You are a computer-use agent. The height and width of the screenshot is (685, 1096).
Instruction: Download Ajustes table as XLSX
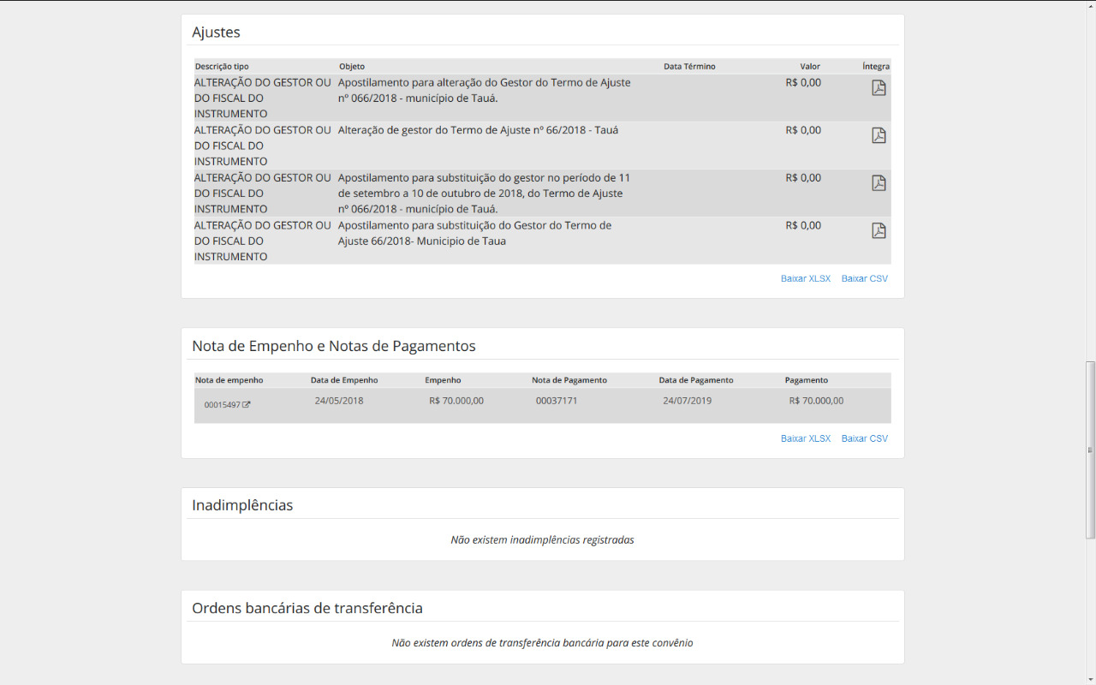805,279
